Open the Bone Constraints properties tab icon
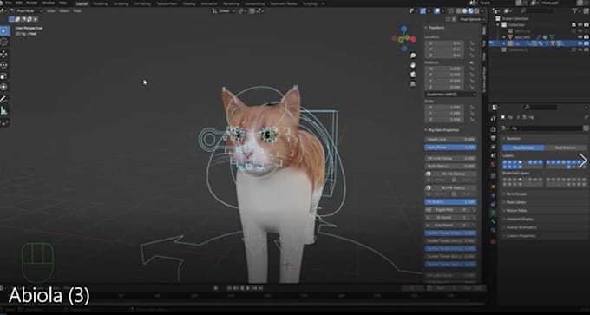 click(x=494, y=230)
